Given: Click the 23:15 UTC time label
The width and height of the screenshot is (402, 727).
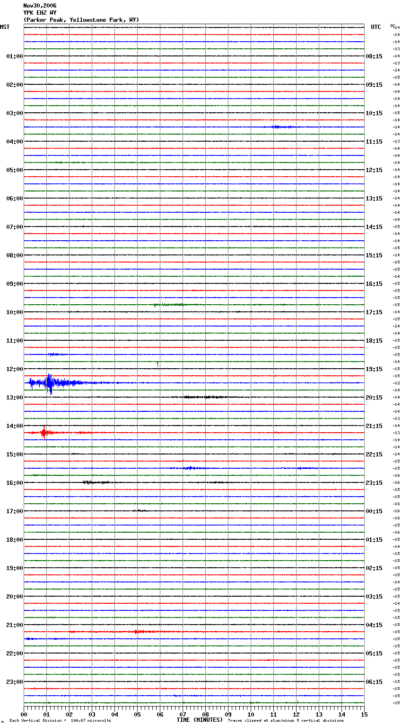Looking at the screenshot, I should point(374,483).
